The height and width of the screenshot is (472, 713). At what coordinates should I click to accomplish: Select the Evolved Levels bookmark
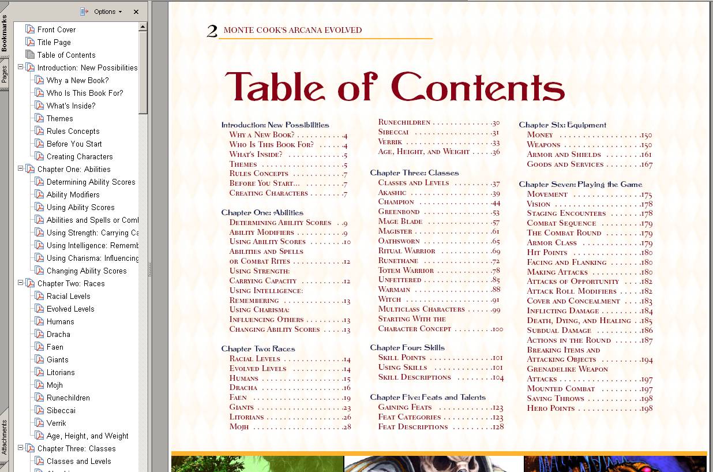pos(70,309)
